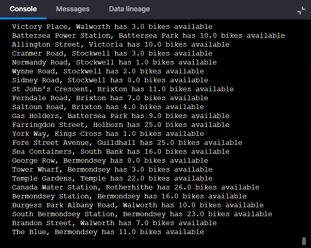Click the Fore Street Avenue, Guildhall line
Image resolution: width=311 pixels, height=248 pixels.
pyautogui.click(x=127, y=143)
